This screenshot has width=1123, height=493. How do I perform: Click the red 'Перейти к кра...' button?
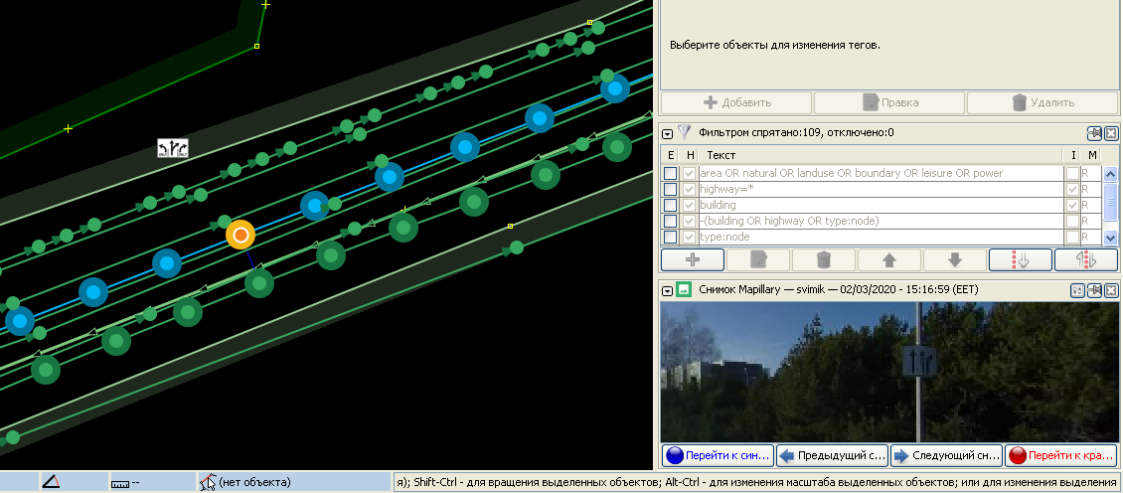click(x=1060, y=455)
